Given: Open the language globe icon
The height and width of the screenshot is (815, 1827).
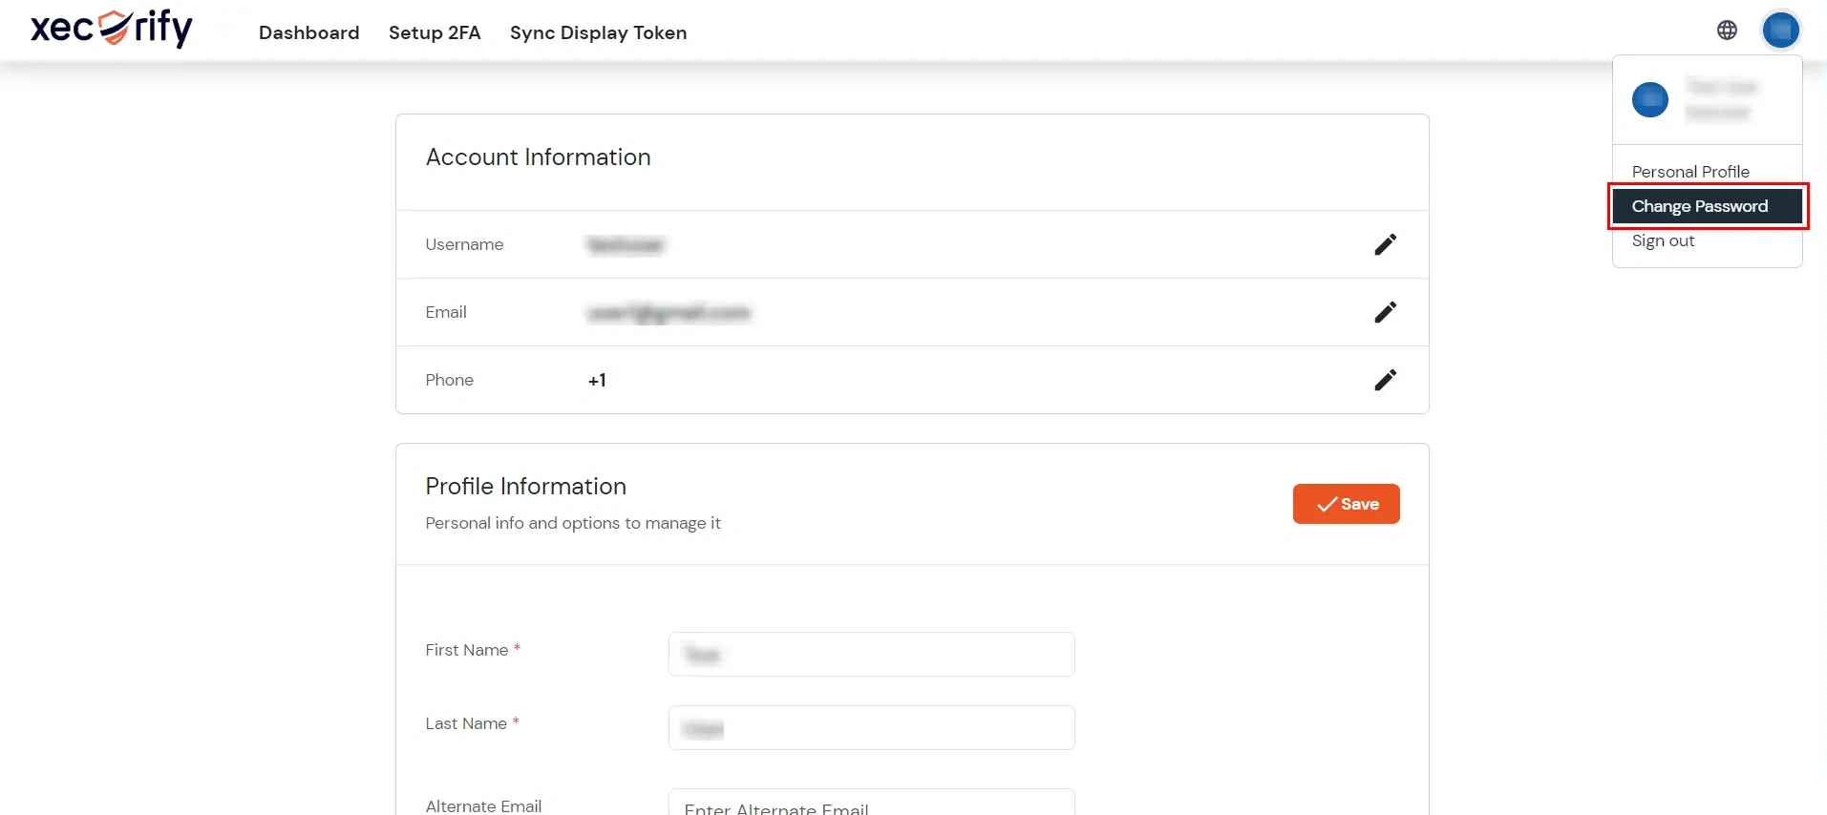Looking at the screenshot, I should (1727, 31).
